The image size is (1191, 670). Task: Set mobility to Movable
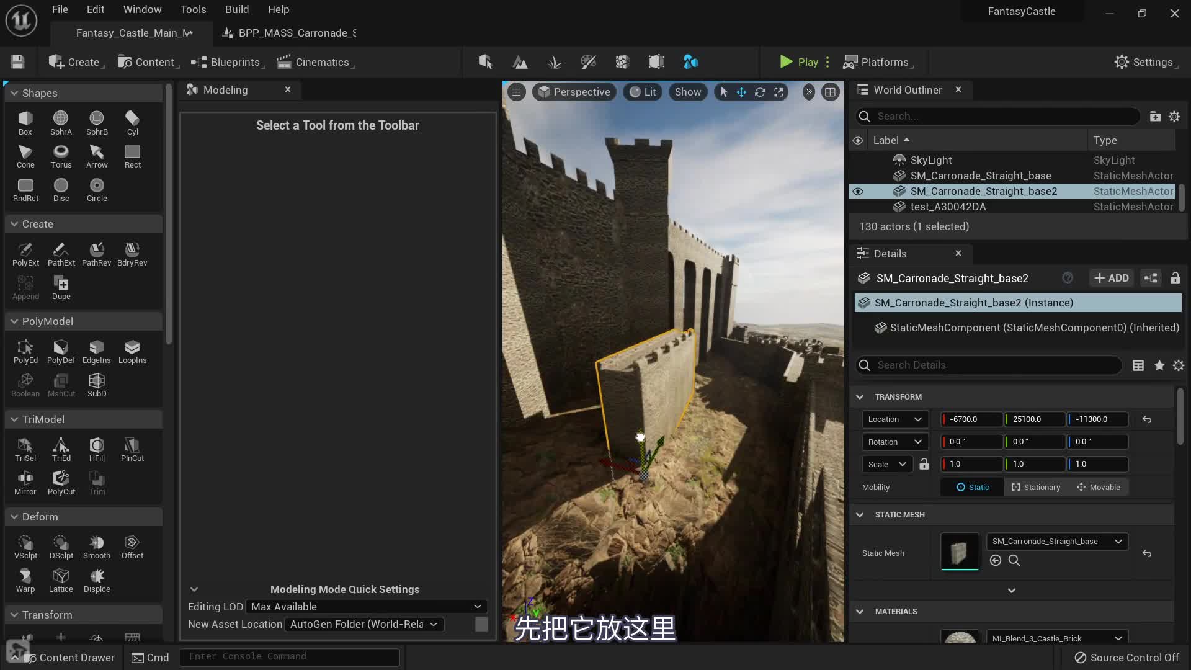tap(1099, 487)
